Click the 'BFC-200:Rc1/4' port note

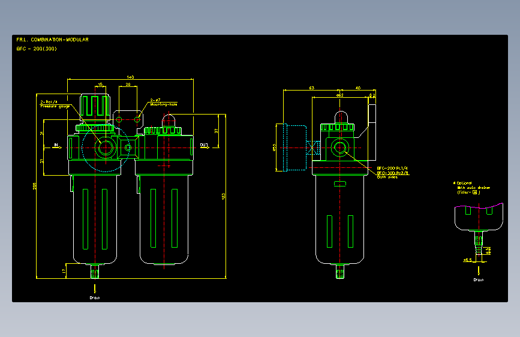coord(392,168)
